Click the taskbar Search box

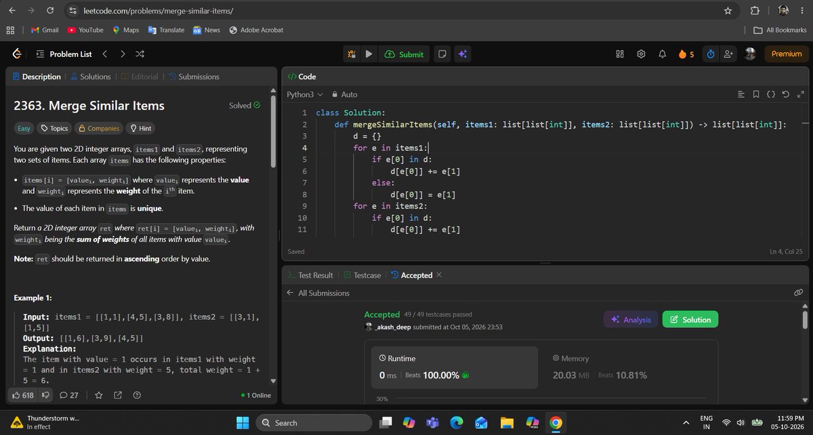pyautogui.click(x=314, y=423)
